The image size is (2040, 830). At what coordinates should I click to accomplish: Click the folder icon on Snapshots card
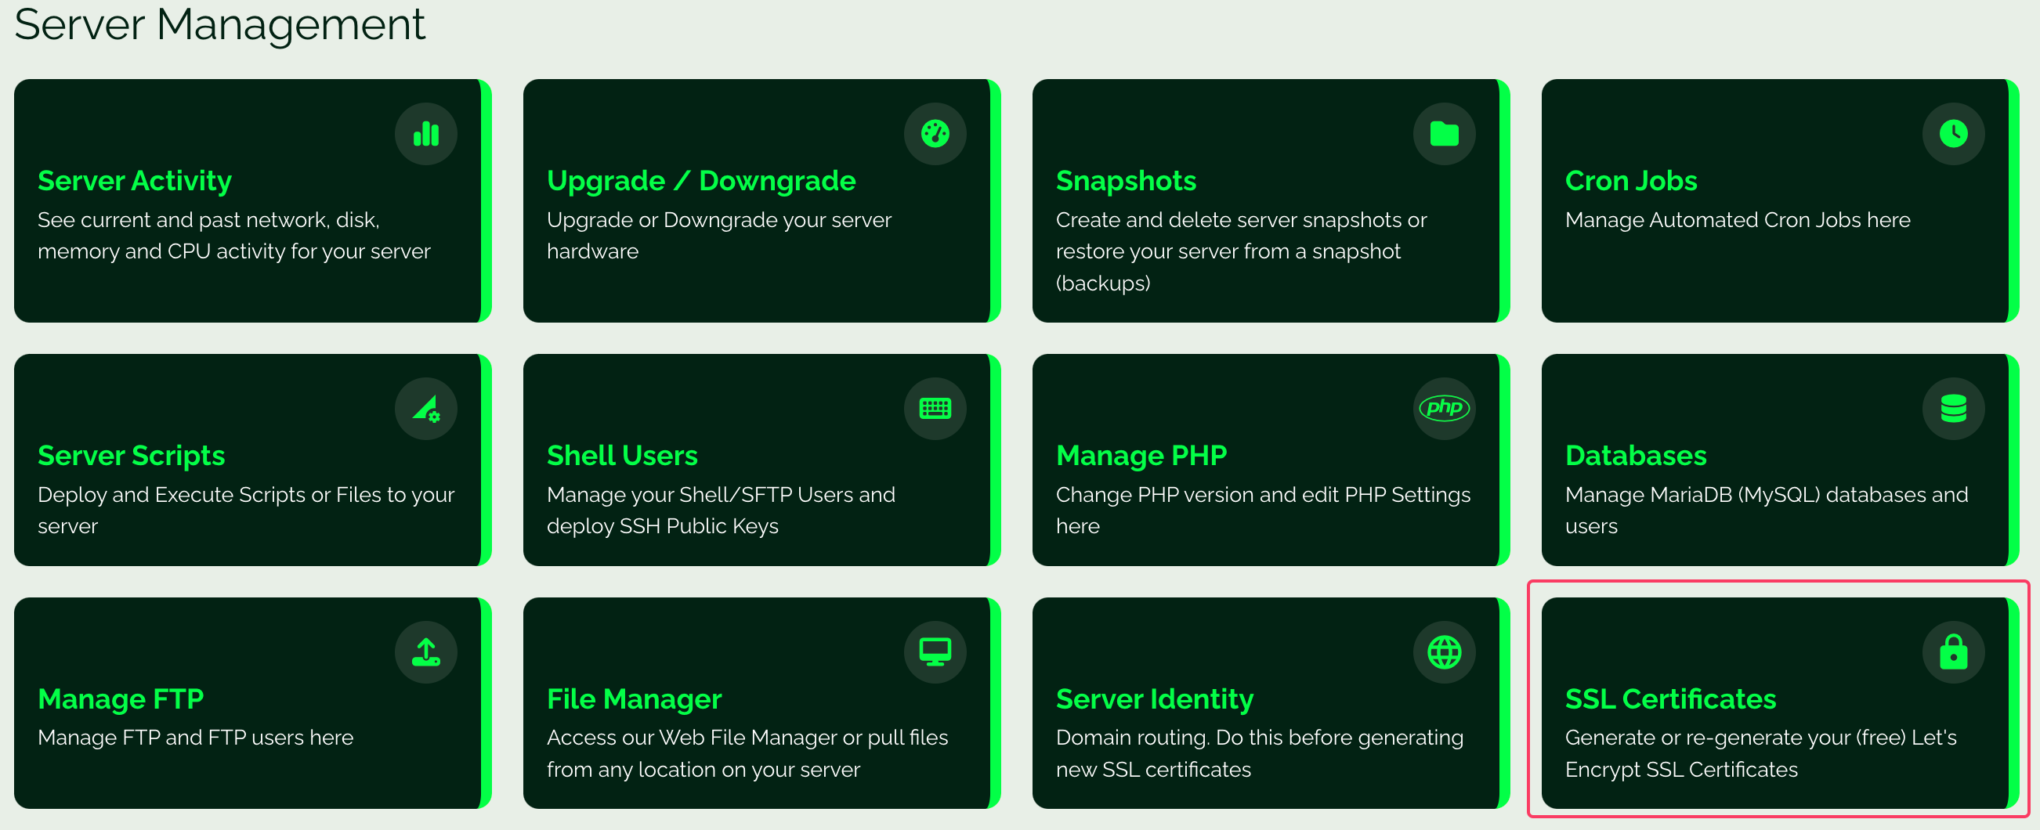[1444, 134]
